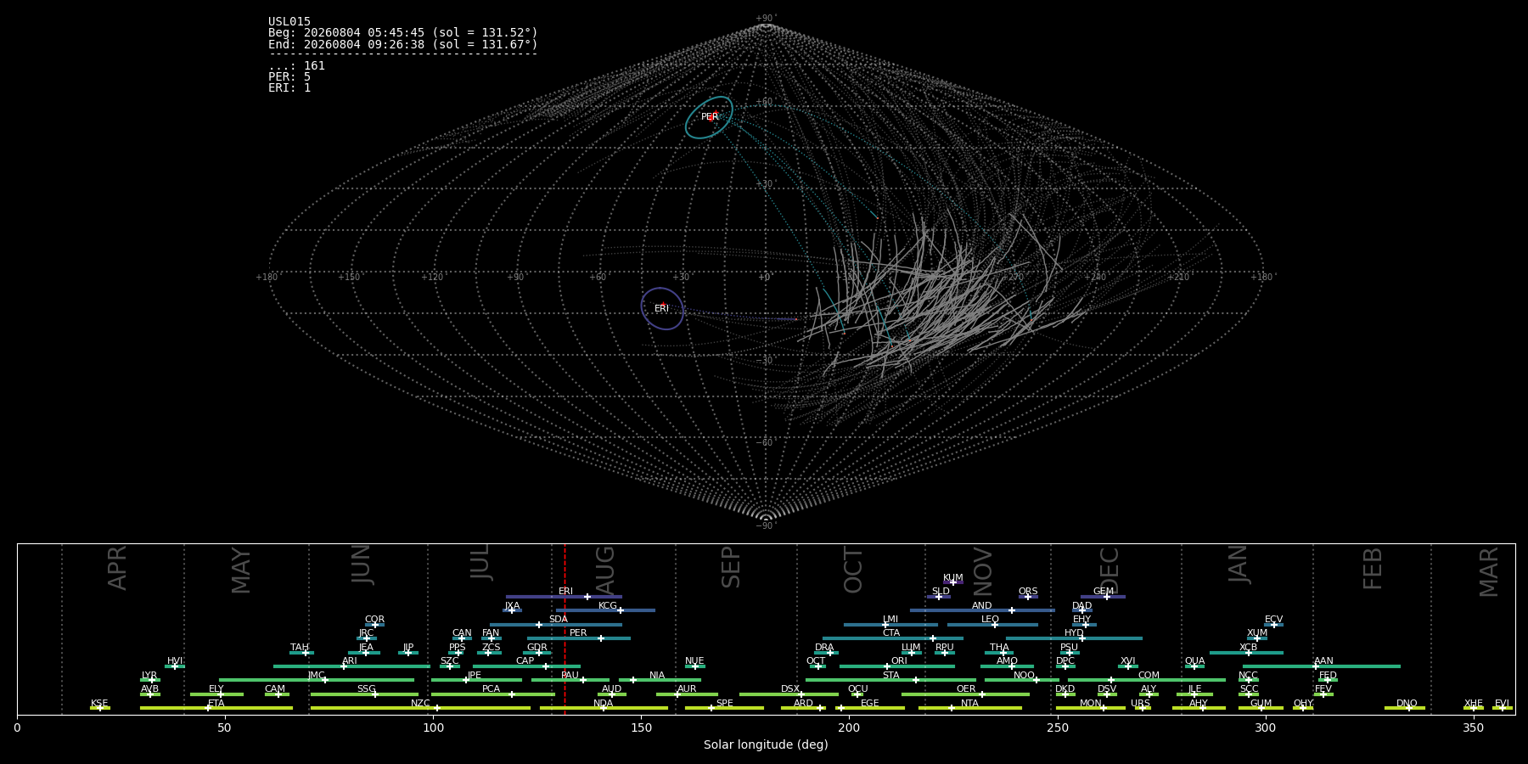Click the DEC month label
The height and width of the screenshot is (764, 1528).
(1109, 570)
